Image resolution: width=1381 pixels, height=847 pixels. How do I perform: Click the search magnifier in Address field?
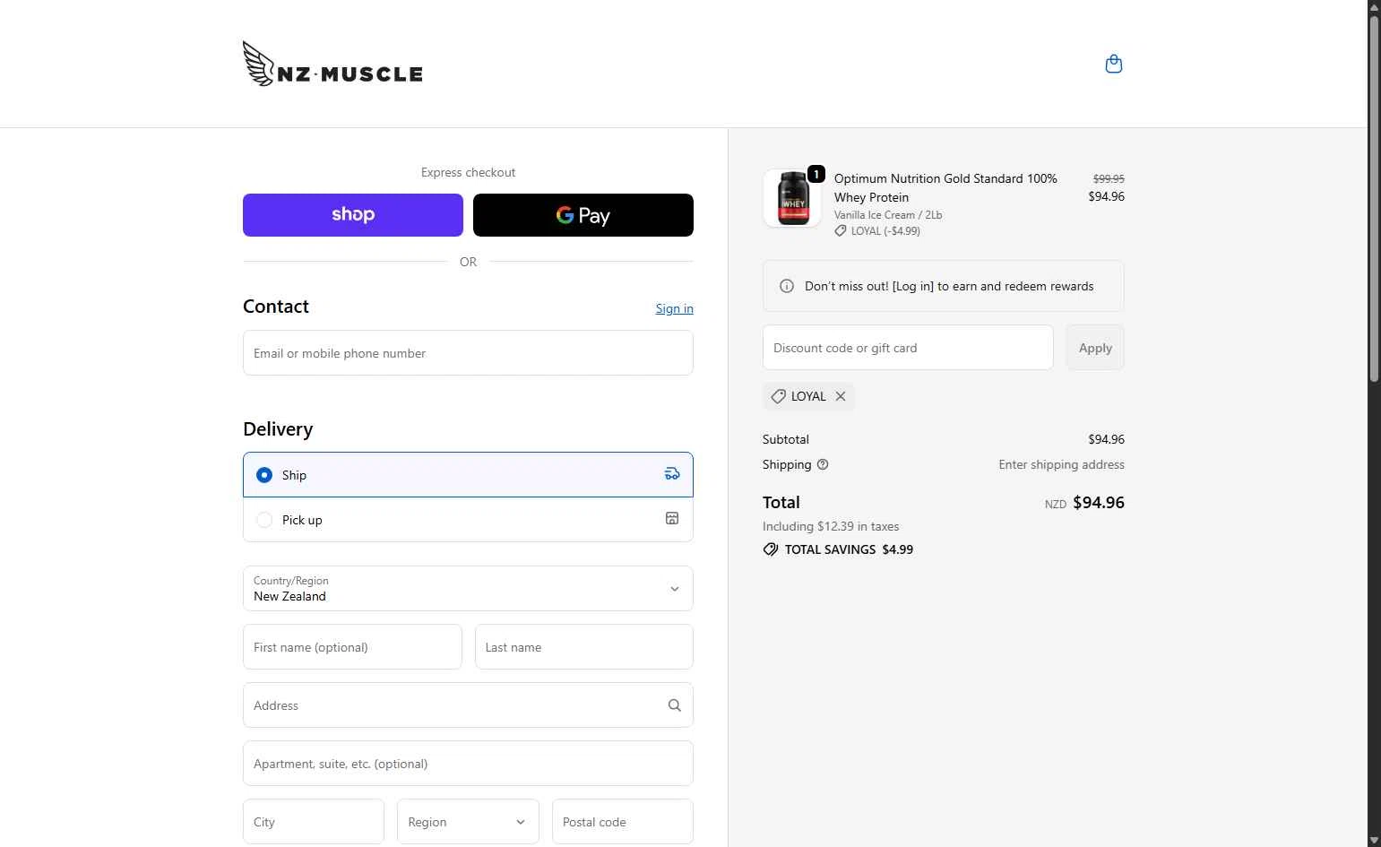pyautogui.click(x=675, y=705)
